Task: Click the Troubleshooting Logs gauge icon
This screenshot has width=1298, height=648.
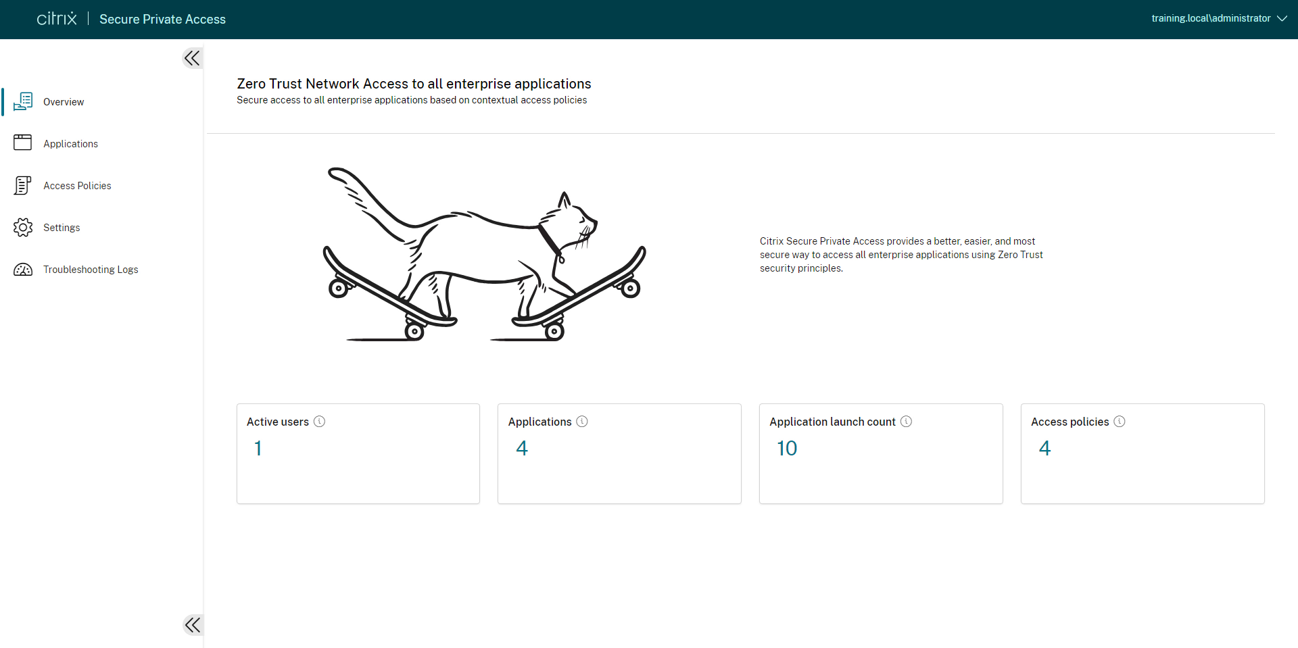Action: coord(23,270)
